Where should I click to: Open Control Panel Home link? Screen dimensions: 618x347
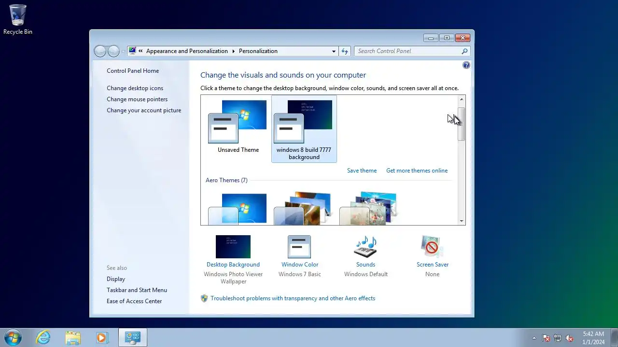click(x=133, y=71)
